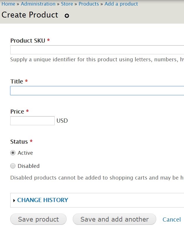Click the Title field label

[17, 81]
